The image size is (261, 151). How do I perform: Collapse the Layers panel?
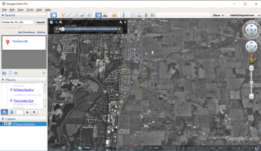pos(3,119)
